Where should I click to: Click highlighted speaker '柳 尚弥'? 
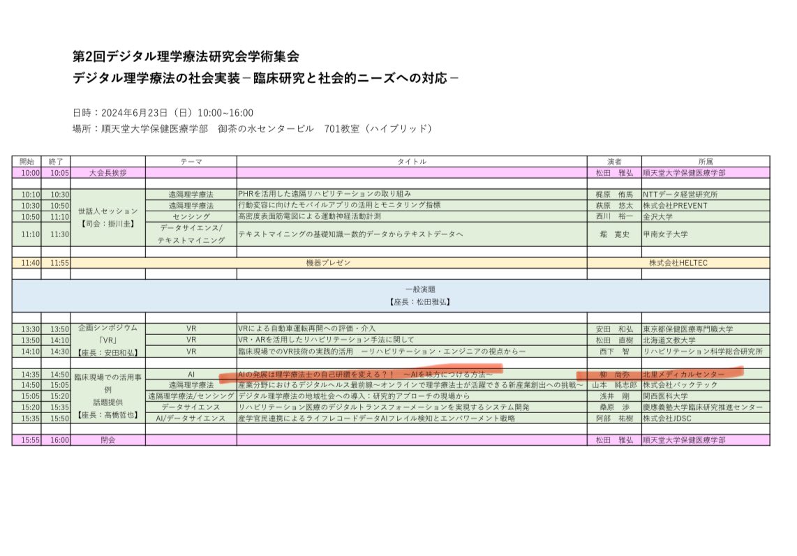pos(614,375)
